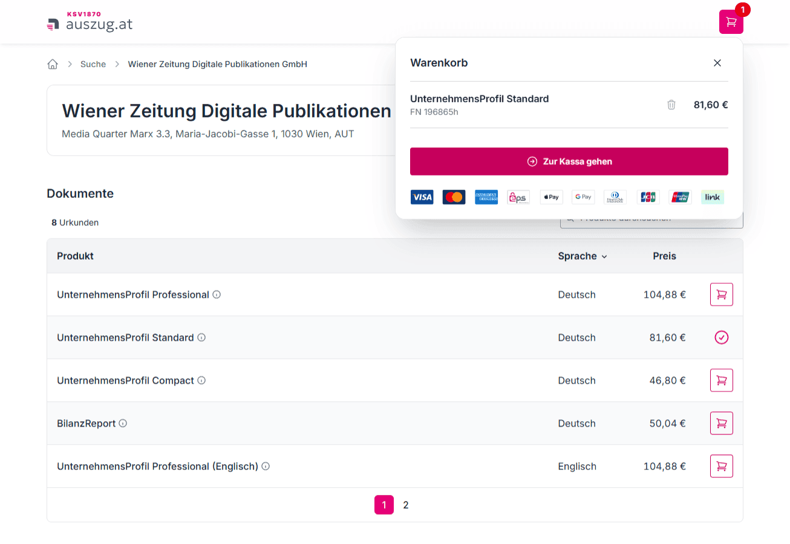Click the Diners Club logo
The image size is (790, 544).
tap(615, 197)
